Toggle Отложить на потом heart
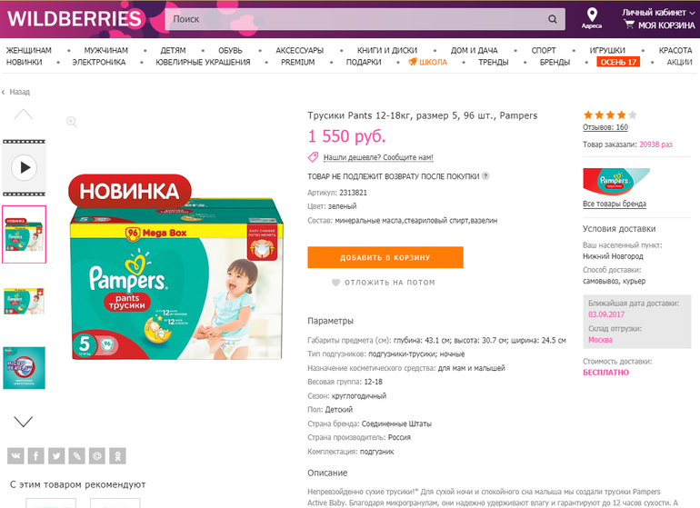Viewport: 700px width, 508px height. coord(335,283)
